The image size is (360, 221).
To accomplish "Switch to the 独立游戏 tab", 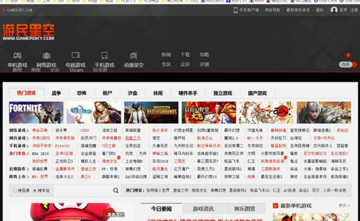I will [223, 93].
